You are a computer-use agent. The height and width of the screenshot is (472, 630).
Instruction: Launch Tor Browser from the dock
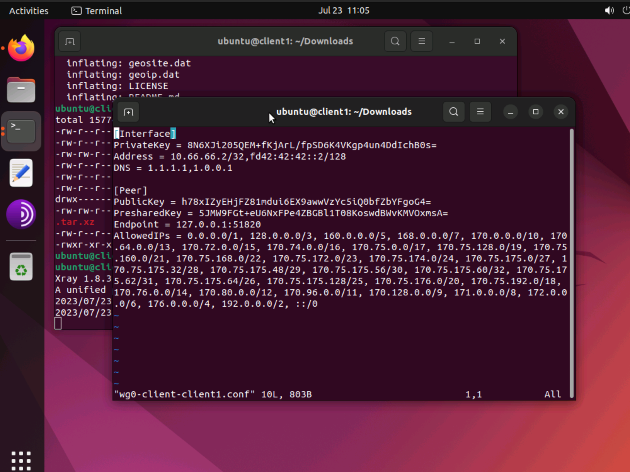[21, 214]
